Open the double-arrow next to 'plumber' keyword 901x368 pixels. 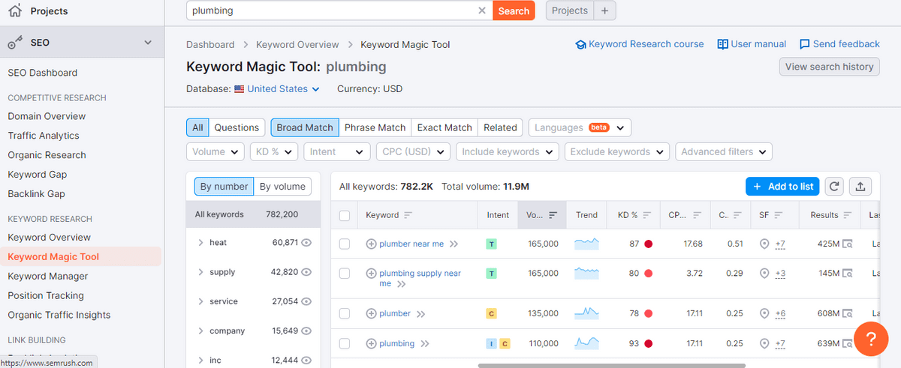(420, 314)
